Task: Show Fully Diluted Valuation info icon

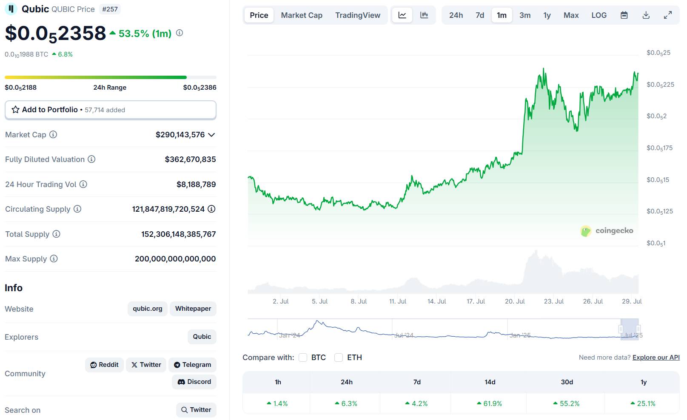Action: pos(91,159)
